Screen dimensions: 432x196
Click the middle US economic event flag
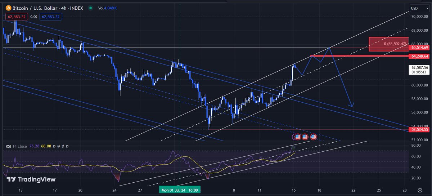(305, 137)
